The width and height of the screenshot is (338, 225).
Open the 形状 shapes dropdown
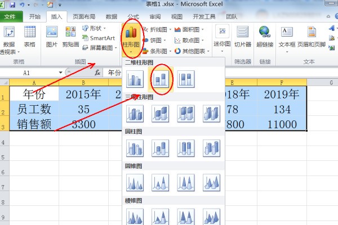pyautogui.click(x=94, y=28)
